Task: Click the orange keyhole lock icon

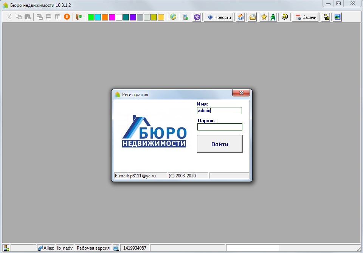Action: coord(67,17)
